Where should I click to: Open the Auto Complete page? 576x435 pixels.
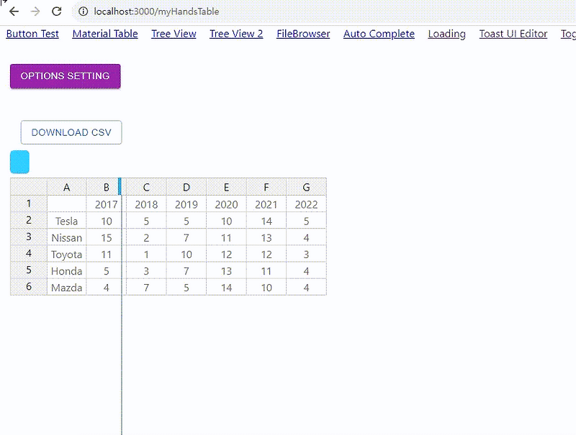point(379,34)
